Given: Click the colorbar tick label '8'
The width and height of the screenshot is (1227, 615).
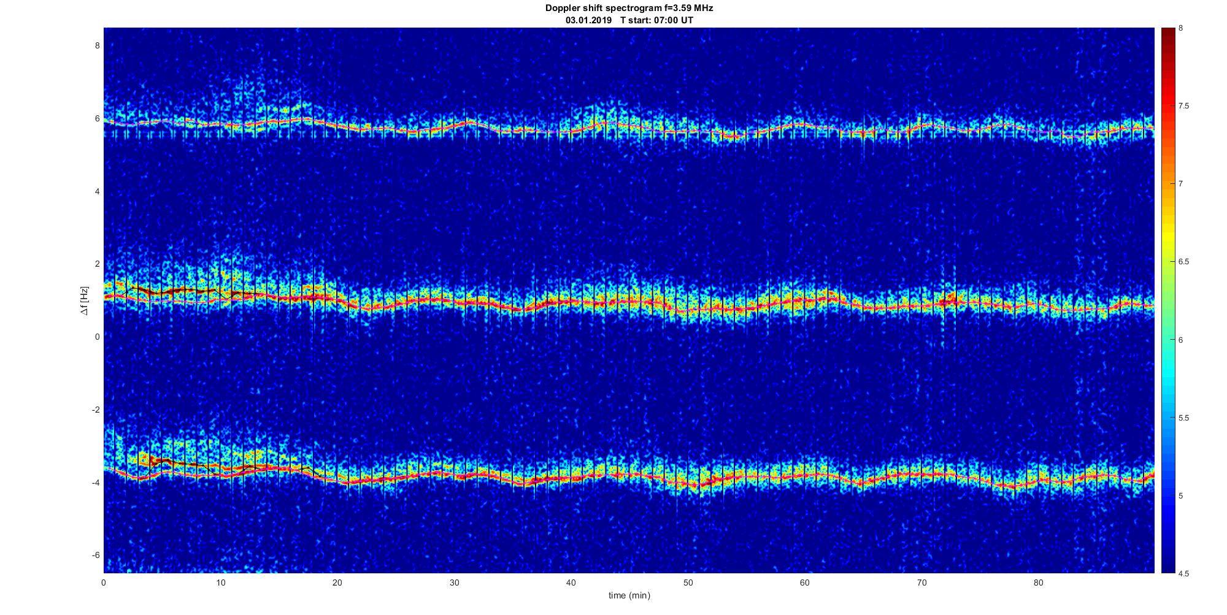Looking at the screenshot, I should (1181, 28).
